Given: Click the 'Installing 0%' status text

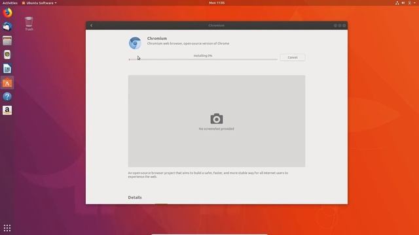Looking at the screenshot, I should click(x=203, y=55).
